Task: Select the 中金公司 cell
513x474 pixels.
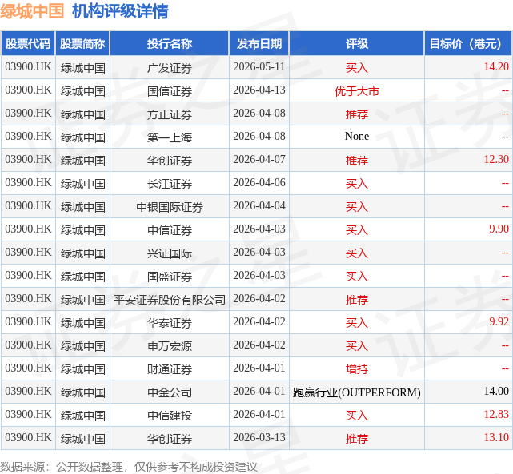Action: pos(170,392)
